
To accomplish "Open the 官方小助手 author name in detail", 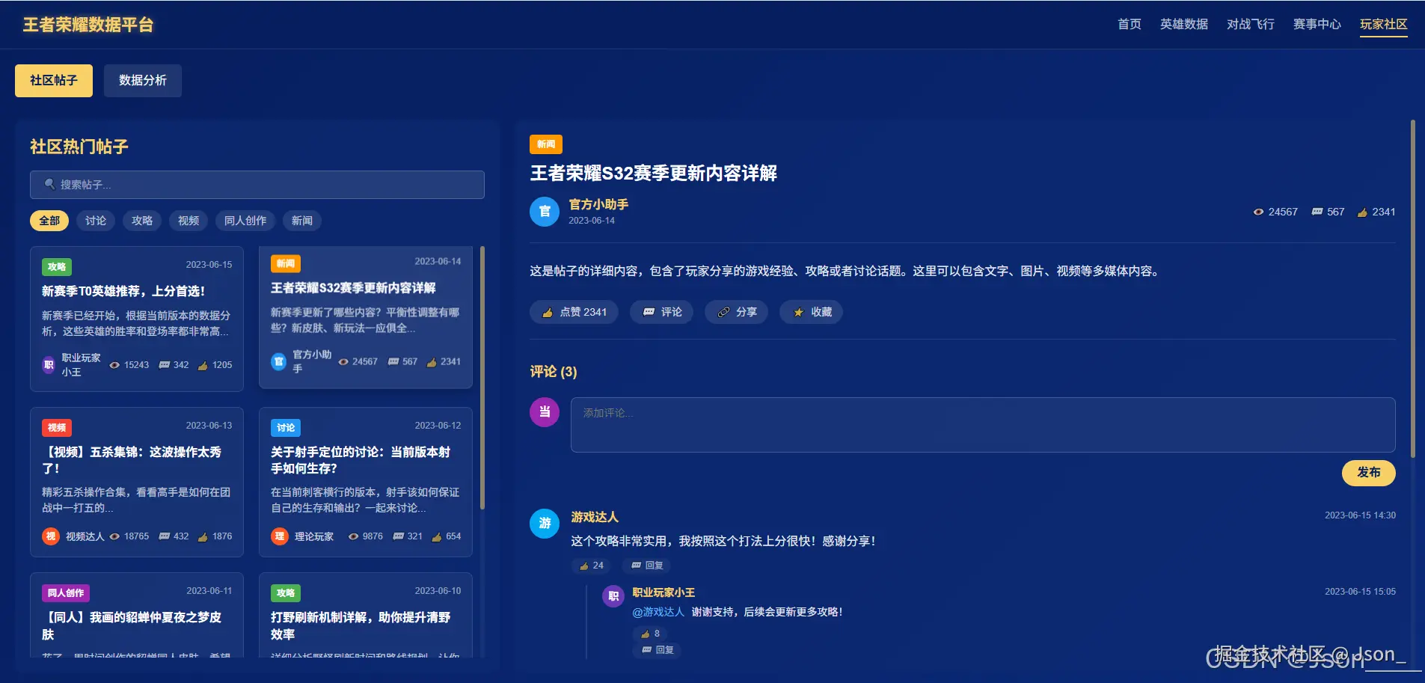I will (x=598, y=204).
